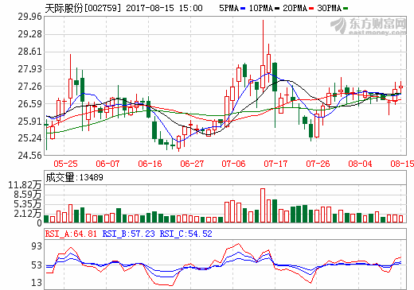The image size is (414, 290).
Task: Click date label 05-25
Action: pos(65,164)
